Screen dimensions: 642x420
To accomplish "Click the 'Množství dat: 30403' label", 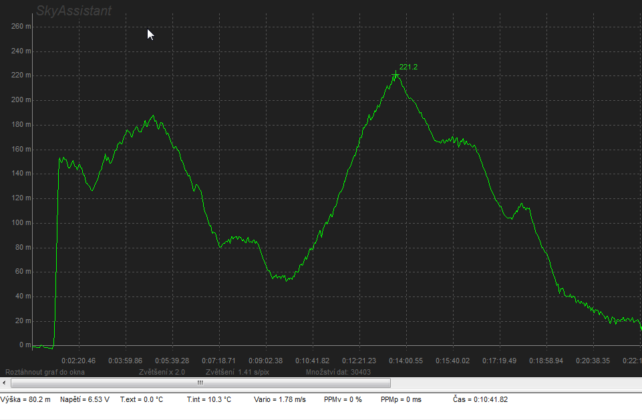I will (337, 372).
